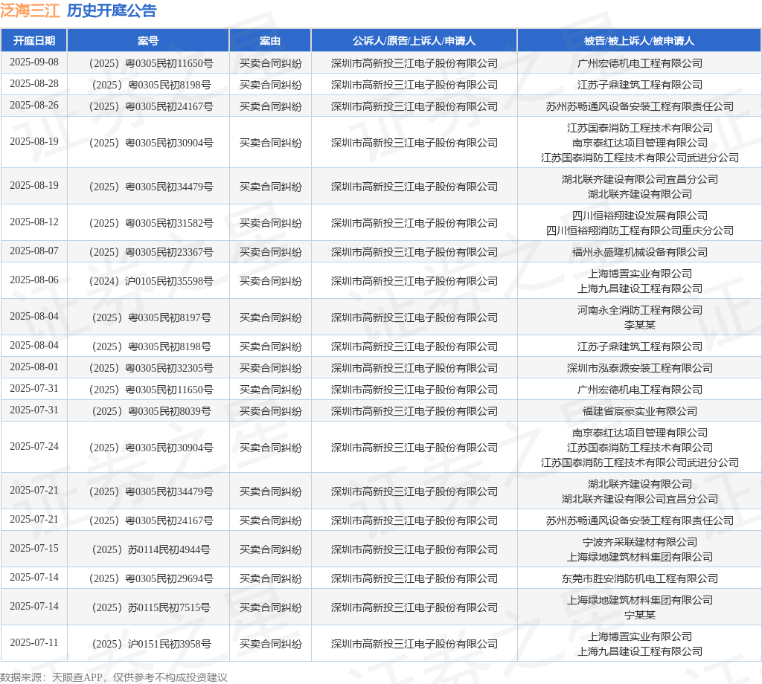Viewport: 762px width, 684px height.
Task: Click the 被告/被上诉人/被申请人 column header
Action: pos(639,41)
